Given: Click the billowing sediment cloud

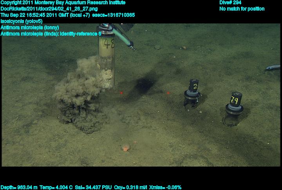Looking at the screenshot, I should [80, 94].
